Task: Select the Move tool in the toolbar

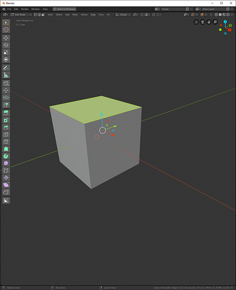Action: point(6,38)
